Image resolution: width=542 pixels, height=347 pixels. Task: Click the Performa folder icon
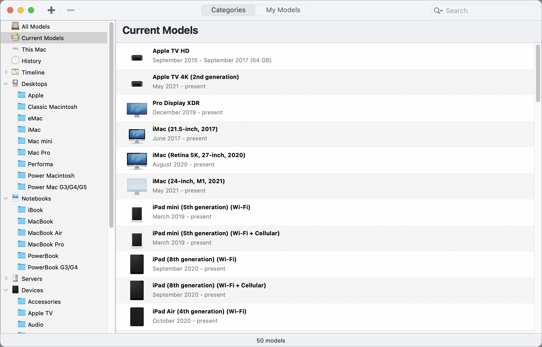(x=22, y=164)
